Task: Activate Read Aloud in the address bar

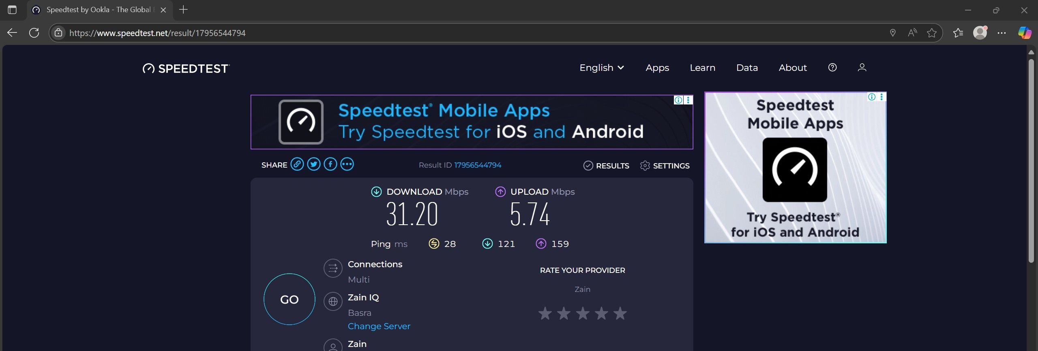Action: click(x=912, y=33)
